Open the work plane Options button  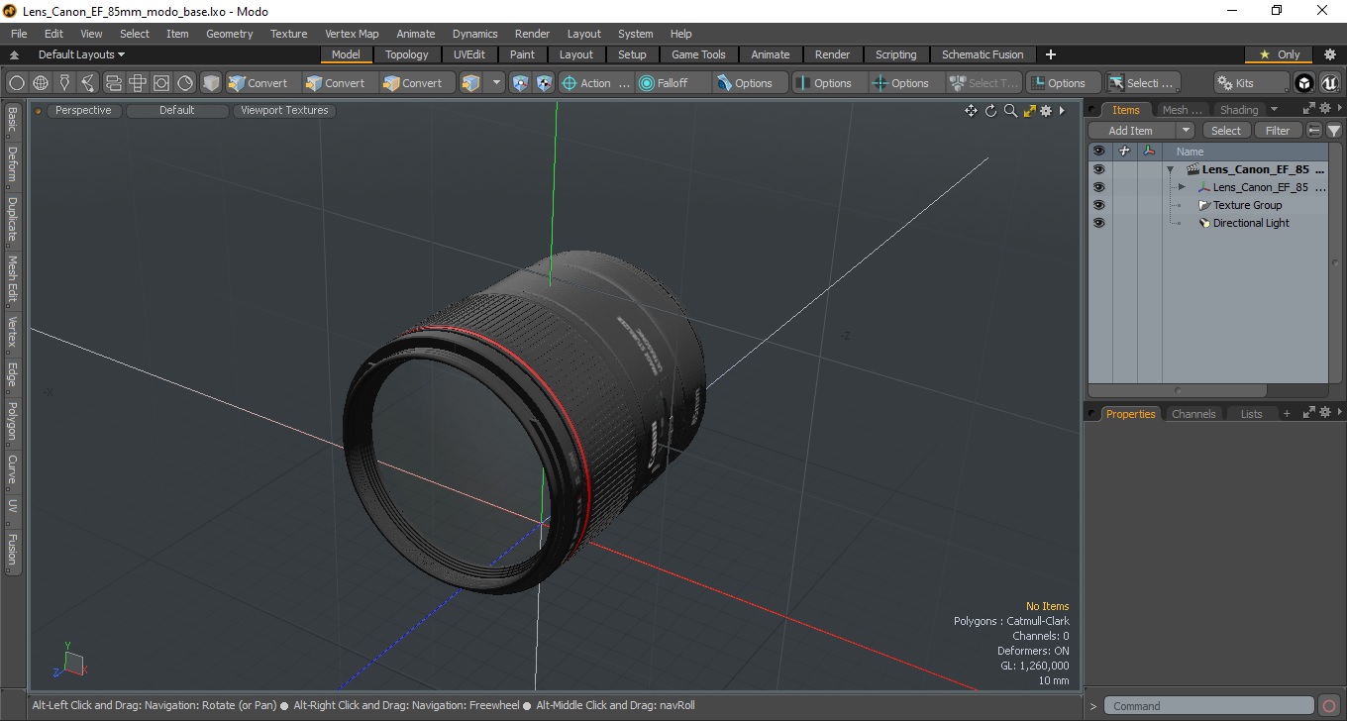[1063, 83]
